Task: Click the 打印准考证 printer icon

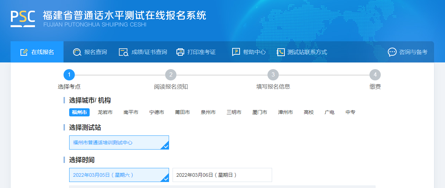Action: (180, 52)
